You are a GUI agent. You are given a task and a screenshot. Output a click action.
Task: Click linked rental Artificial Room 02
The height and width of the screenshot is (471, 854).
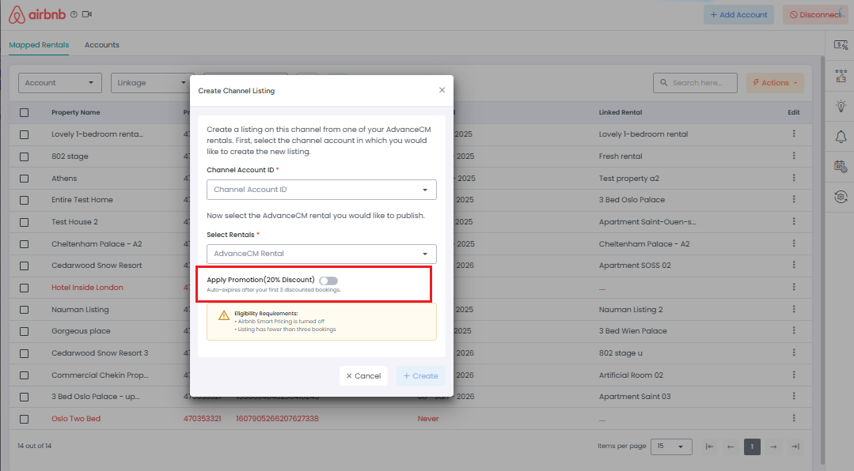pos(631,375)
